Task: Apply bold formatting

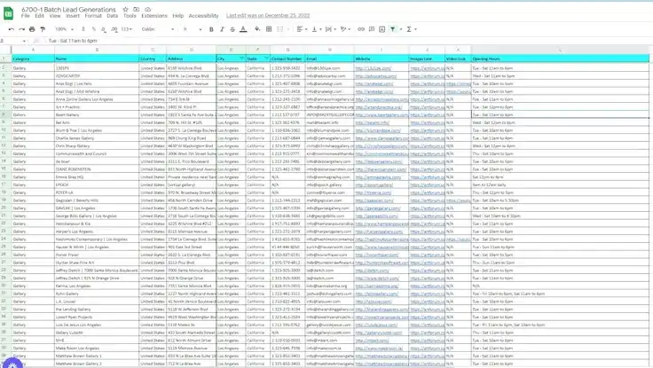Action: pyautogui.click(x=211, y=29)
